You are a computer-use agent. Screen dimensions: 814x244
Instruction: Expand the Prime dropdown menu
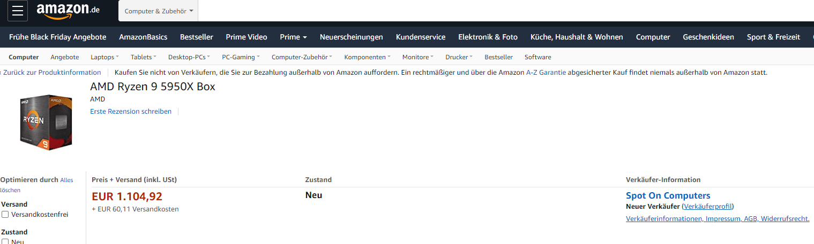click(x=293, y=37)
